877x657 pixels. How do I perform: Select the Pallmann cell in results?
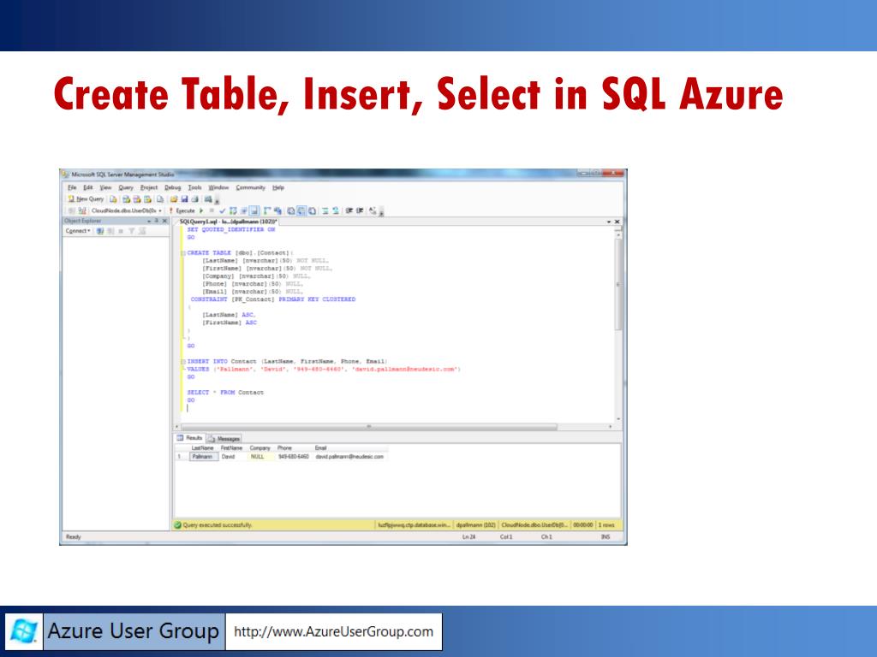click(x=204, y=457)
